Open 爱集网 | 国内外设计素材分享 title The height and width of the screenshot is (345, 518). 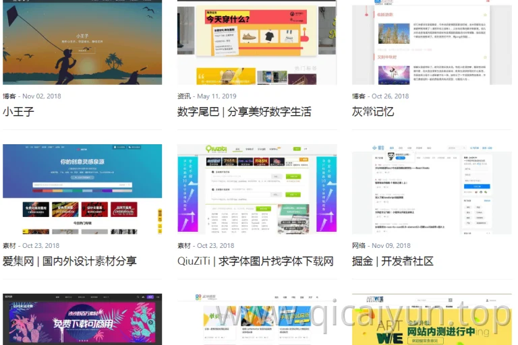[69, 261]
